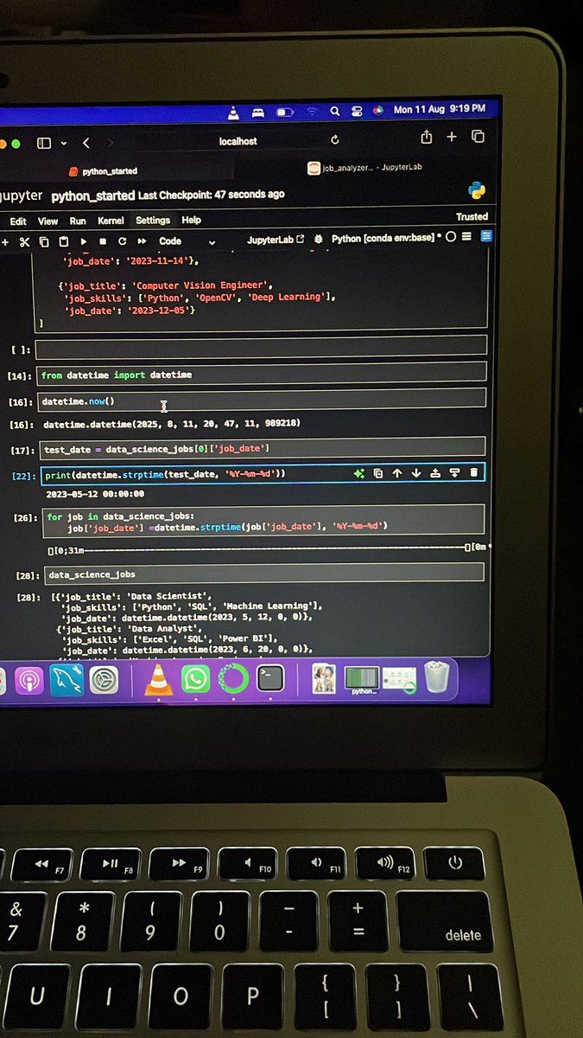The image size is (583, 1038).
Task: Duplicate cell 22 using cell toolbar icon
Action: (x=378, y=473)
